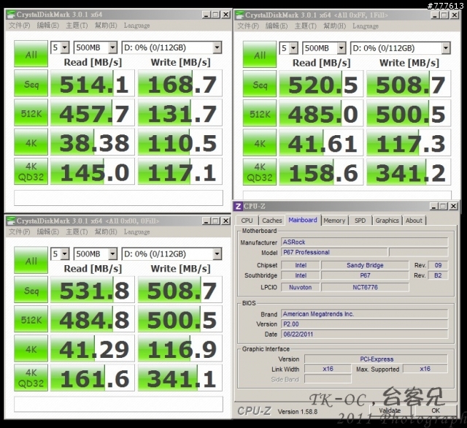Start 4K test in the 0xFF 1Fill window

[260, 142]
